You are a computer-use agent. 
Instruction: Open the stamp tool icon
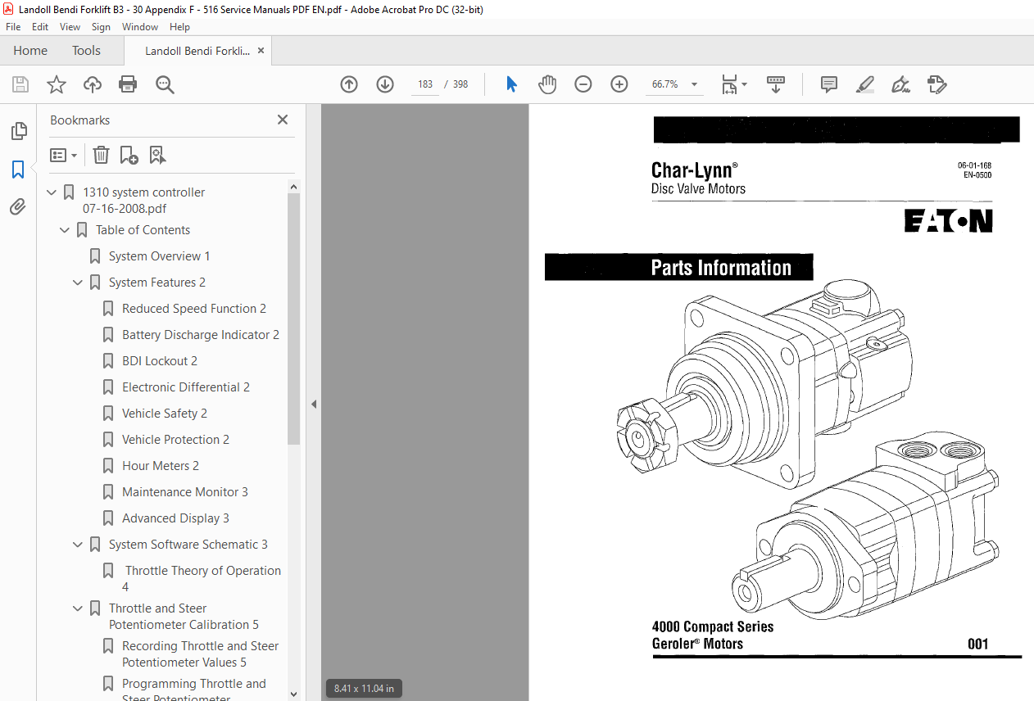pos(936,84)
